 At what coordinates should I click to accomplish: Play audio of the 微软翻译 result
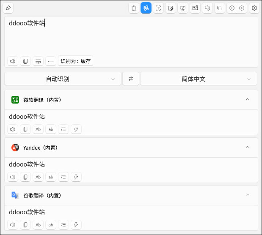click(x=13, y=129)
